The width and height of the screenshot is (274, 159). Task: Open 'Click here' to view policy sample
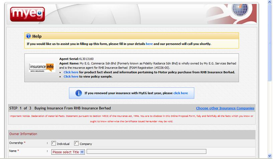point(71,76)
